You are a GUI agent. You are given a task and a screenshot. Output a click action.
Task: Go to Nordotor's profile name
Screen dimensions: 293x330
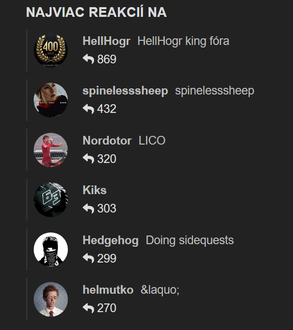pos(107,140)
